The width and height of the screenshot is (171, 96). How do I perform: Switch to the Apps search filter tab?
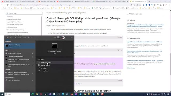click(x=11, y=38)
